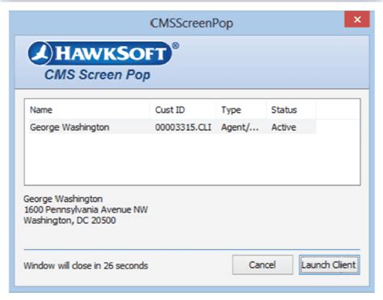
Task: Click the HawkSoft logo
Action: pyautogui.click(x=103, y=53)
